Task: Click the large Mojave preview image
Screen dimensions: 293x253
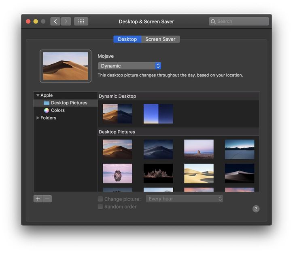Action: [x=66, y=66]
